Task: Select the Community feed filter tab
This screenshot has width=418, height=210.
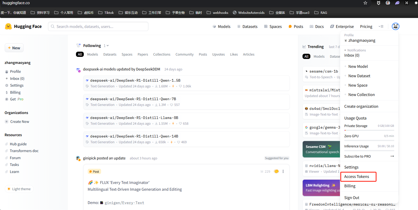Action: click(x=184, y=54)
